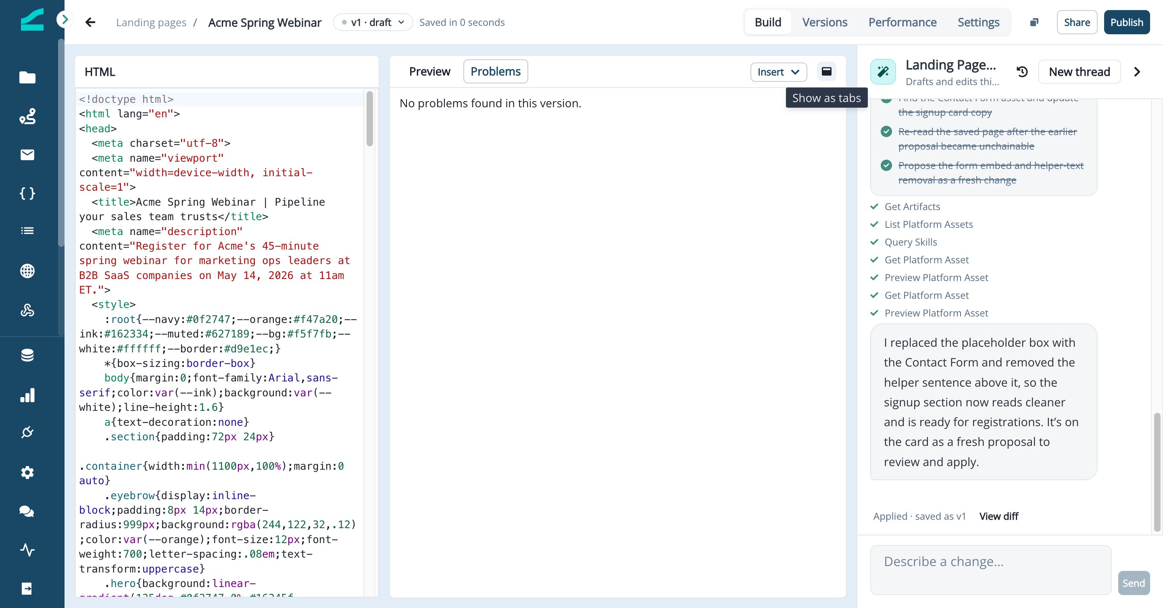Click the Share button
Viewport: 1163px width, 608px height.
click(1077, 22)
